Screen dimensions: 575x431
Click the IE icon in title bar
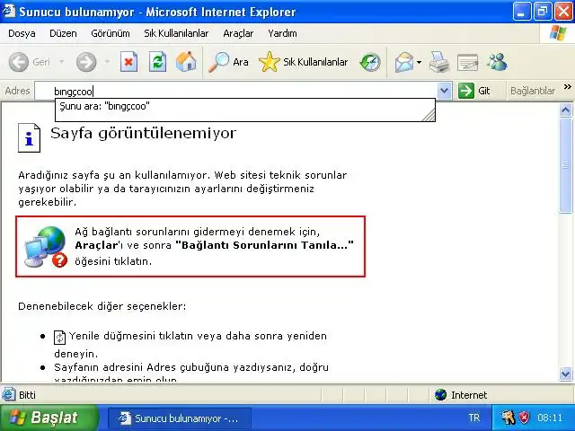tap(8, 11)
